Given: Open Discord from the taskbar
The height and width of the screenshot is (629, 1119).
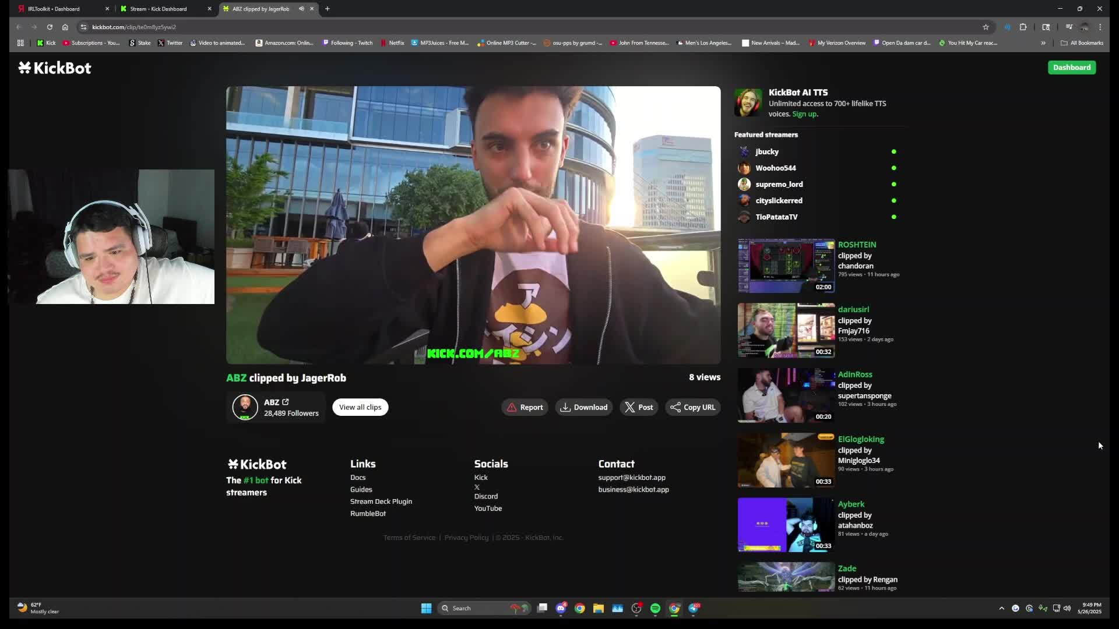Looking at the screenshot, I should 561,608.
